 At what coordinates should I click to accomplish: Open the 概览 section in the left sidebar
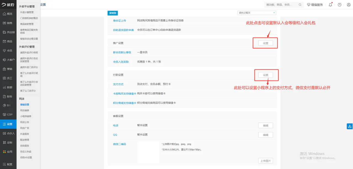click(8, 14)
